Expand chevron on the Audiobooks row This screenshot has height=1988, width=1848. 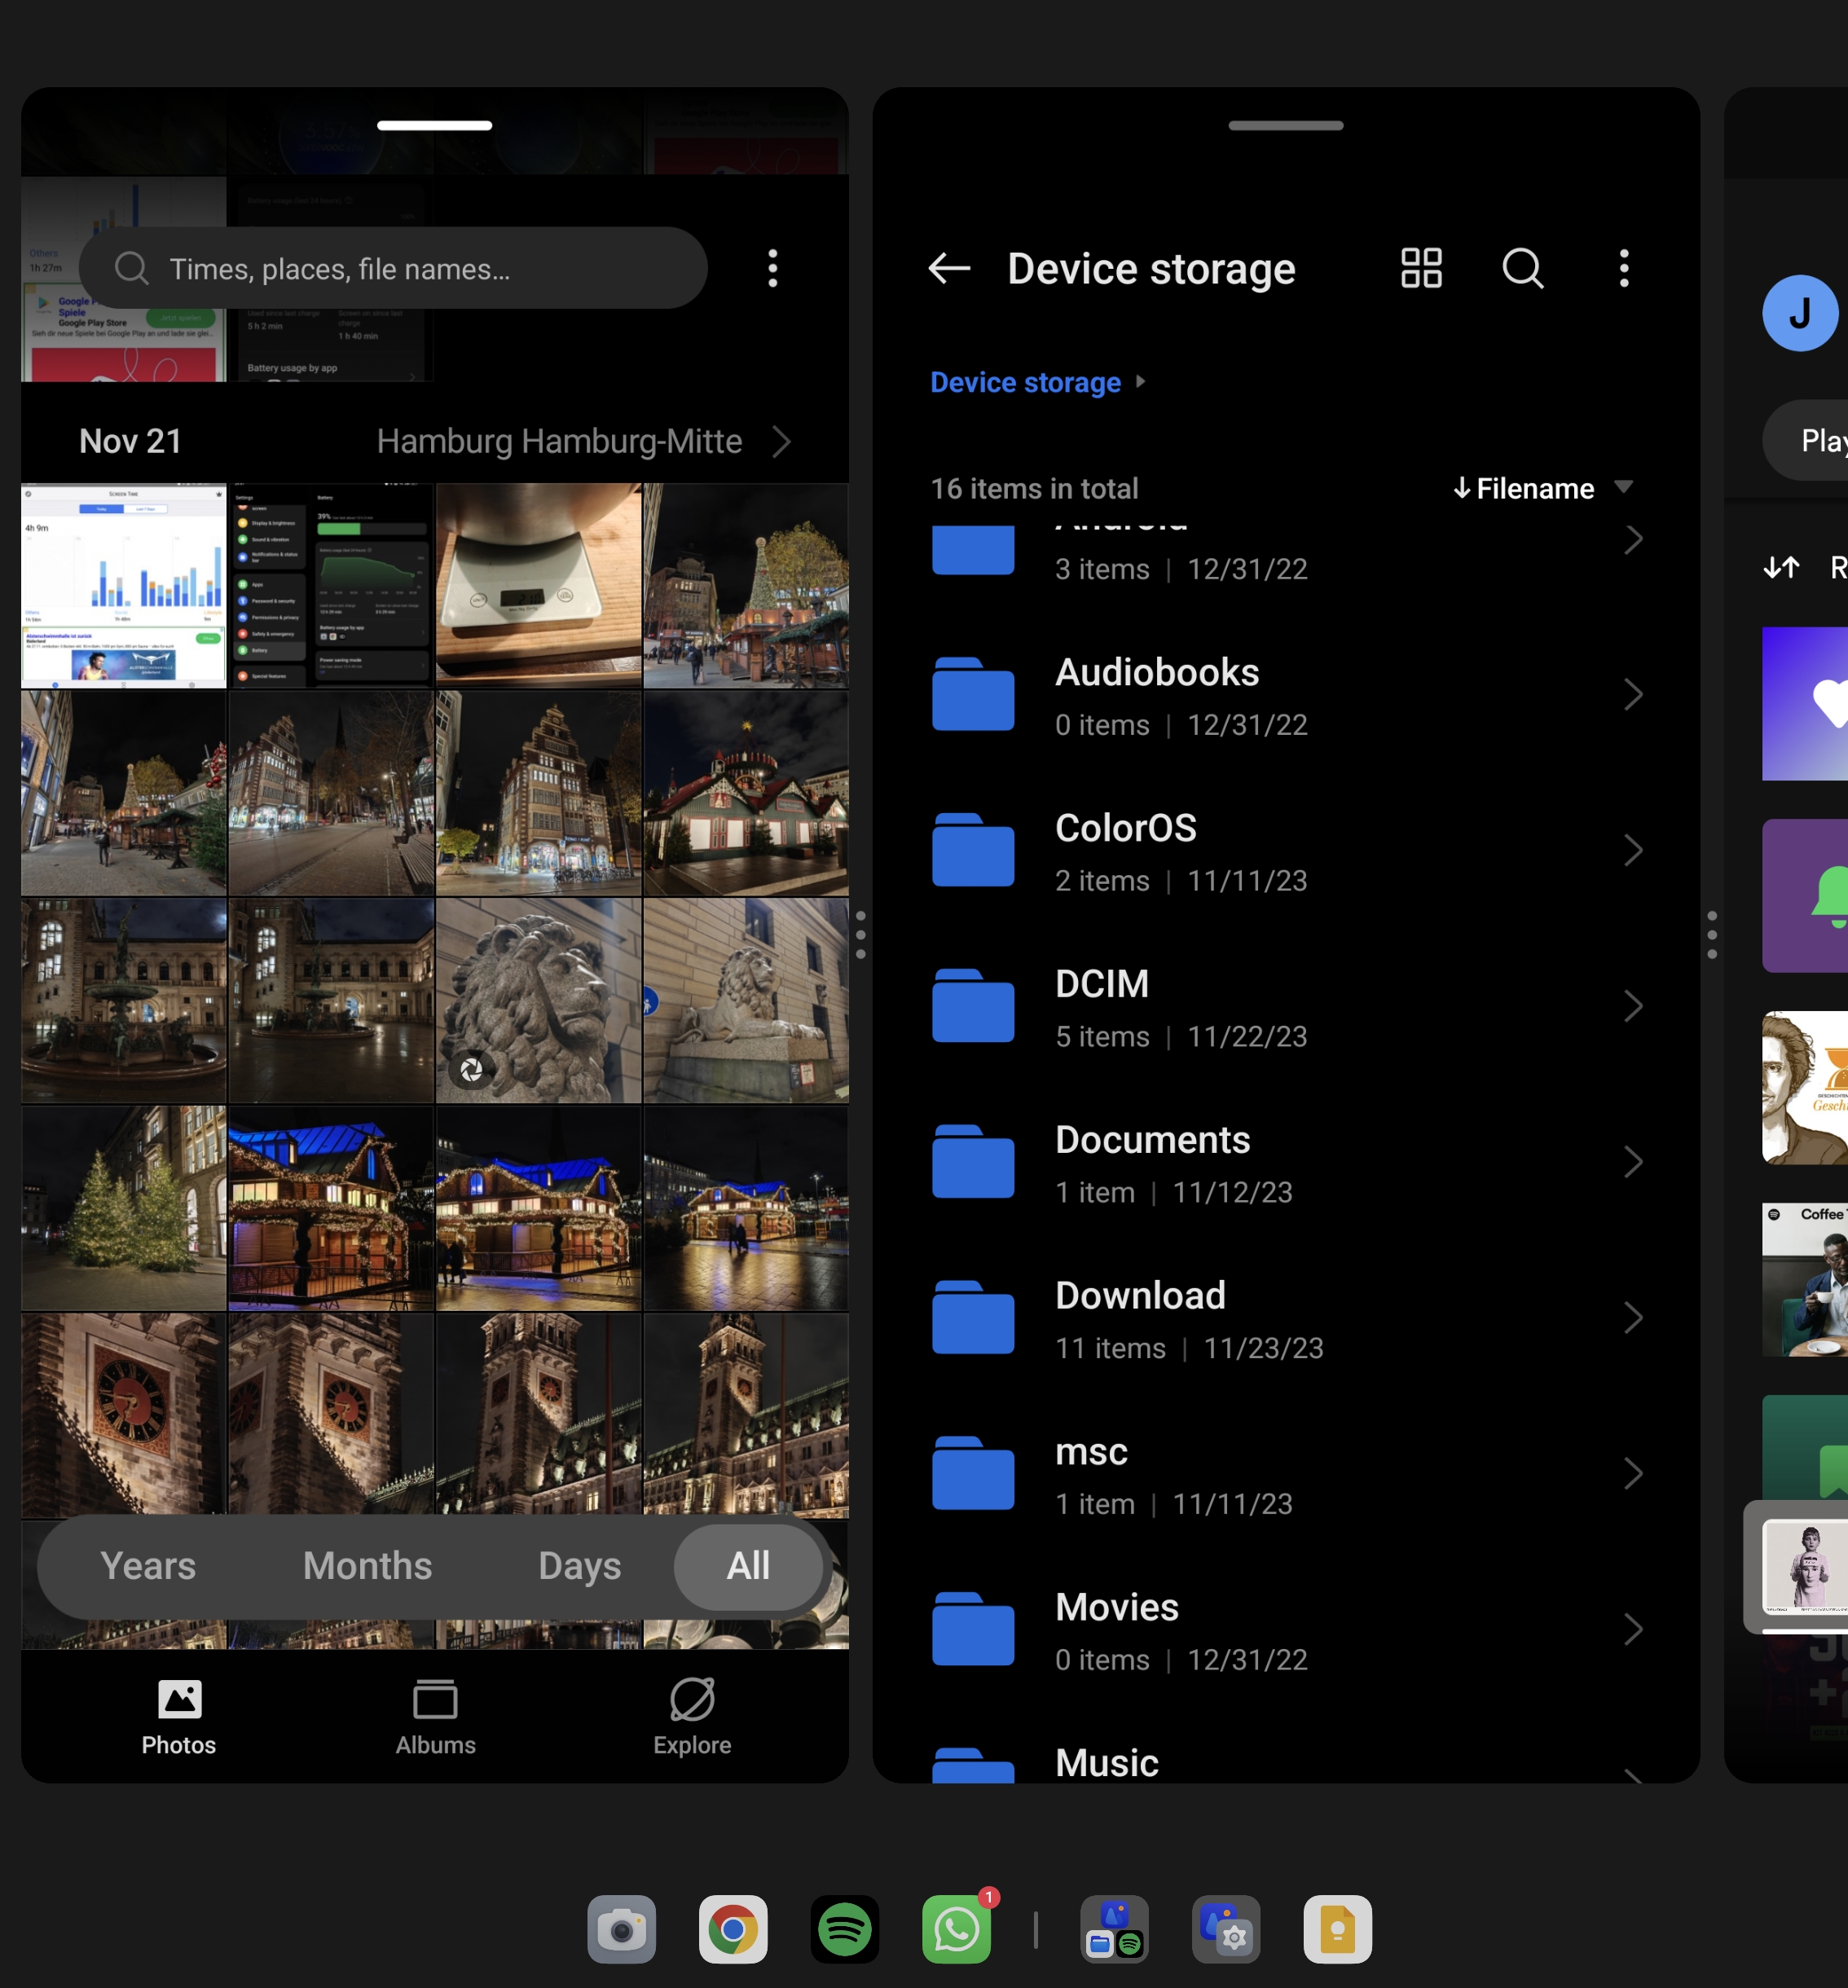coord(1633,694)
